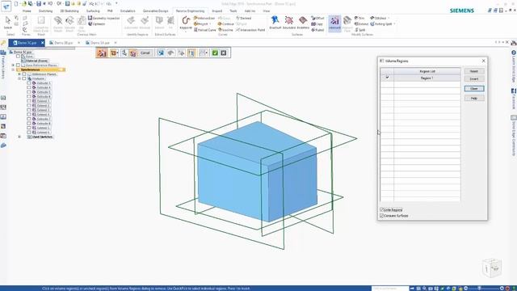Click the command finder box in status bar
The height and width of the screenshot is (291, 517).
pos(390,289)
